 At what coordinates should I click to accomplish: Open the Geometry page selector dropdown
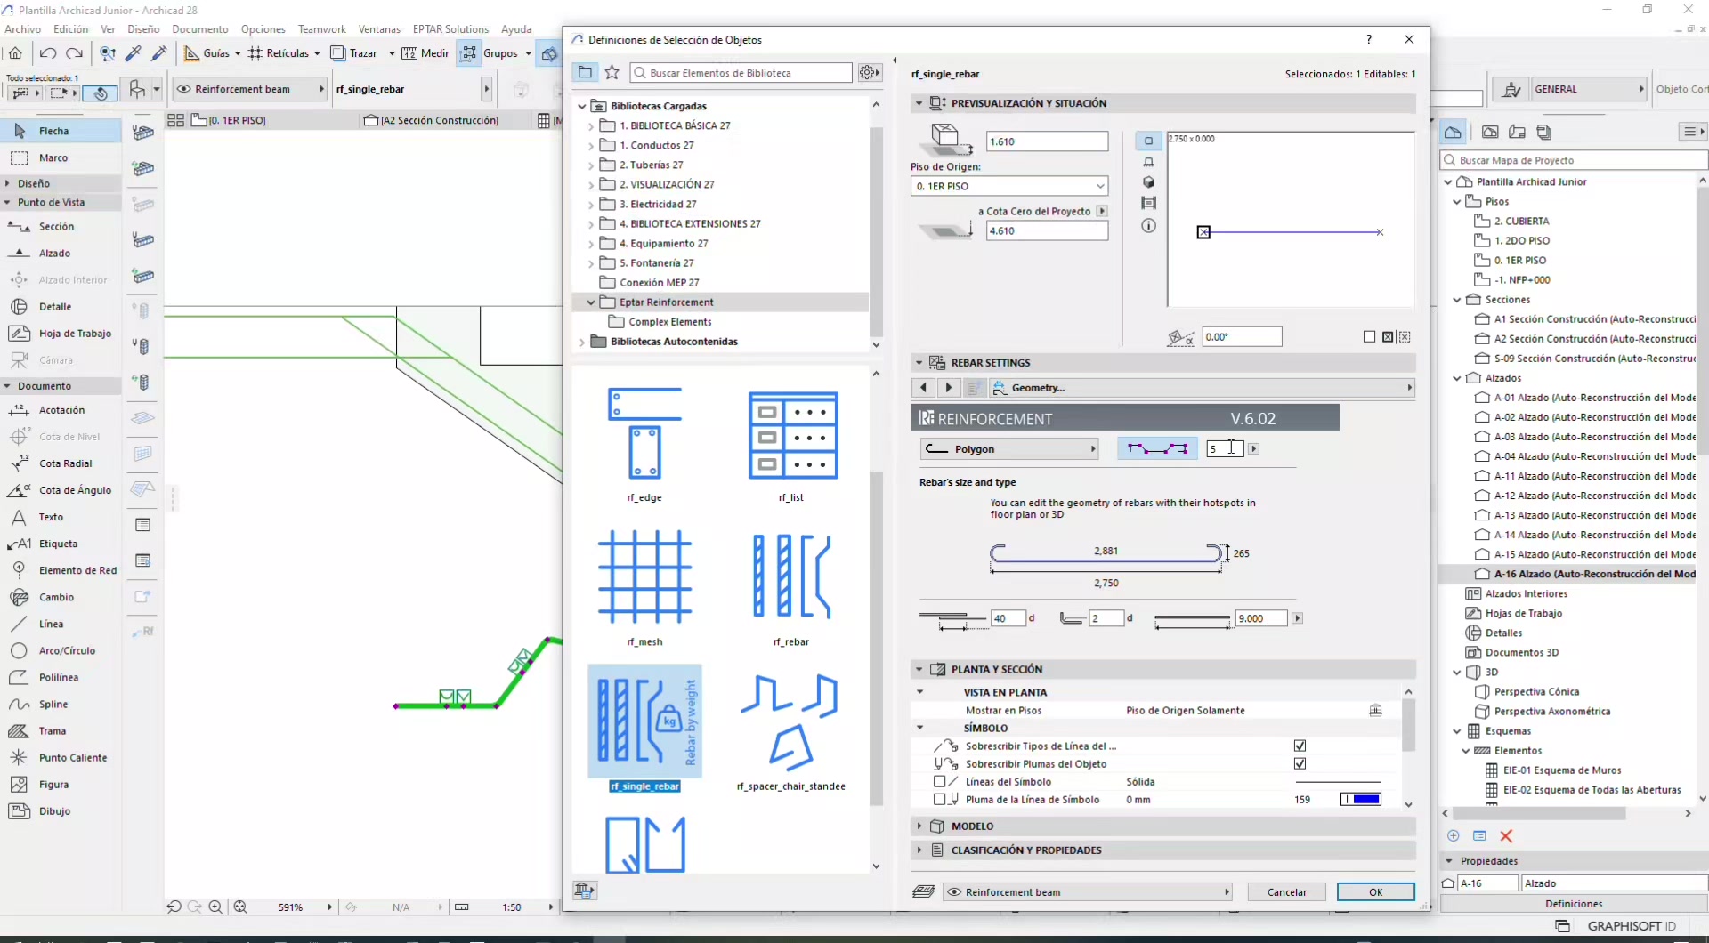pos(1202,388)
